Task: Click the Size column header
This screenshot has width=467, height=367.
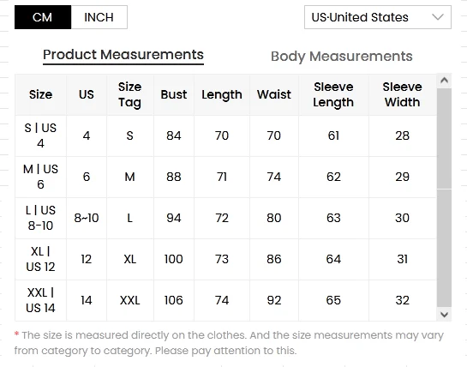Action: click(41, 94)
